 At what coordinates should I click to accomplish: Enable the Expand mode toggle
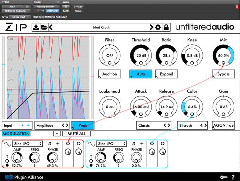[x=167, y=74]
